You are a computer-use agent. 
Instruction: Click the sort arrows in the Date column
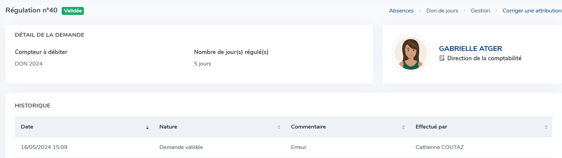pos(147,127)
